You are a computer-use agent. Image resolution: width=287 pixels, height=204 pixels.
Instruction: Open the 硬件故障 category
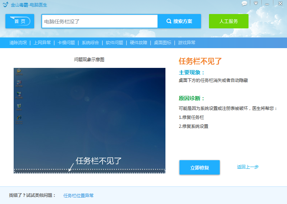tap(138, 43)
